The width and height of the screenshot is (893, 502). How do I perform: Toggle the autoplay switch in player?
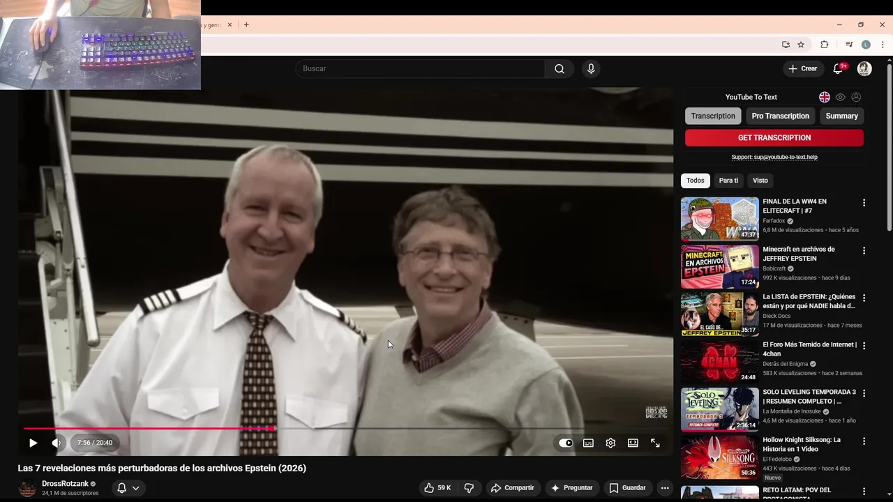tap(566, 443)
